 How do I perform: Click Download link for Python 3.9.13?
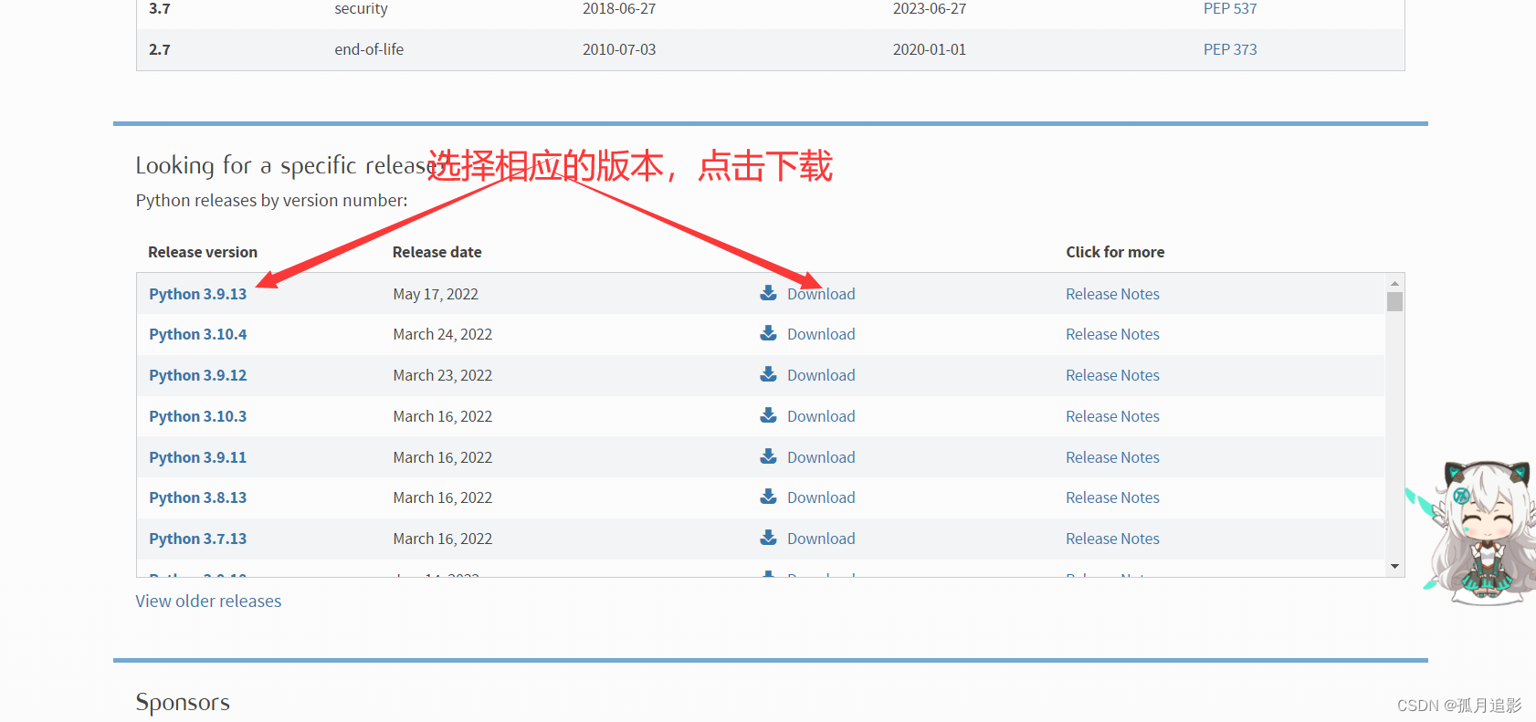(x=821, y=294)
